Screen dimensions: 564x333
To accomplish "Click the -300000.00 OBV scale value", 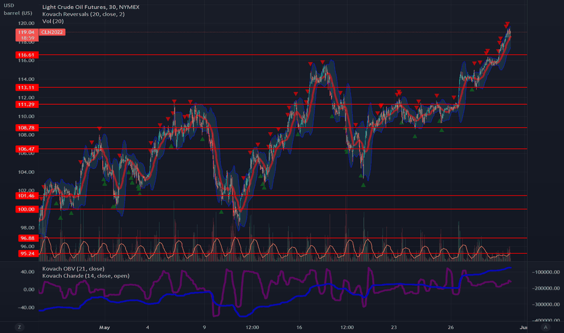I will (546, 305).
